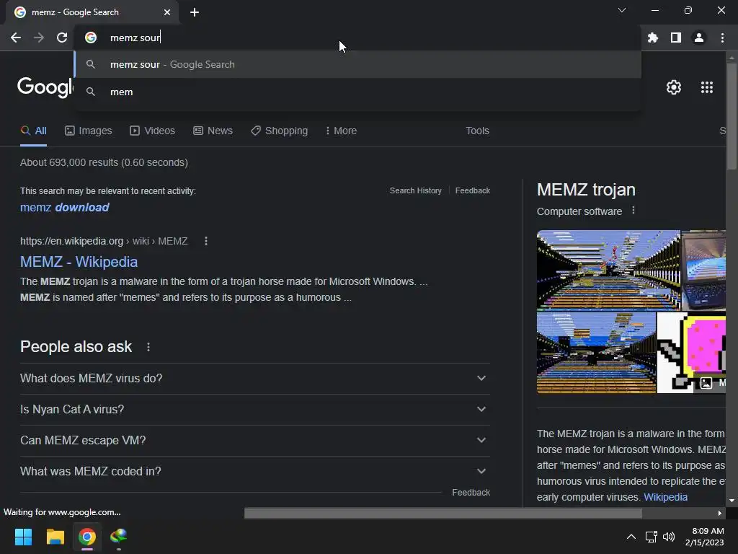The width and height of the screenshot is (738, 554).
Task: Expand 'What was MEMZ coded in?'
Action: [x=254, y=472]
